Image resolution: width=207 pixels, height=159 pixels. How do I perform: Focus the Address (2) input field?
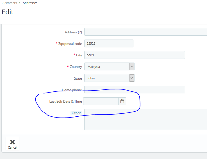coord(145,32)
